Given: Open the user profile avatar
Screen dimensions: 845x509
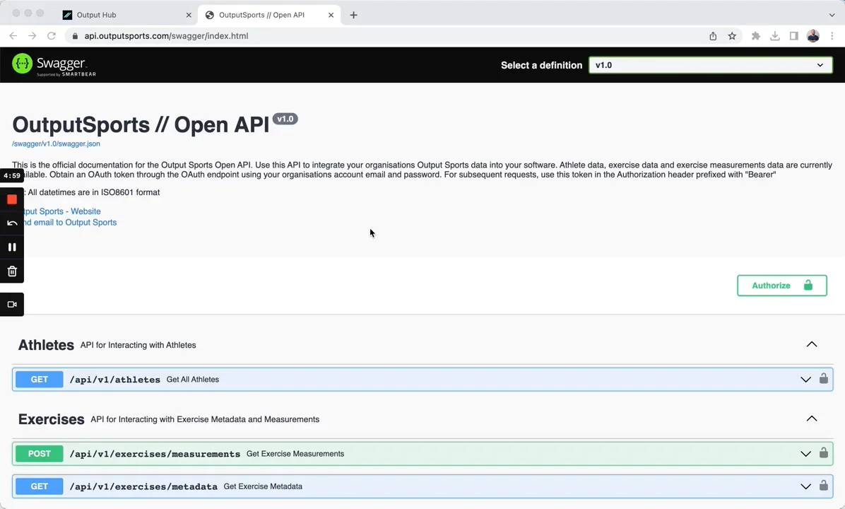Looking at the screenshot, I should (813, 36).
